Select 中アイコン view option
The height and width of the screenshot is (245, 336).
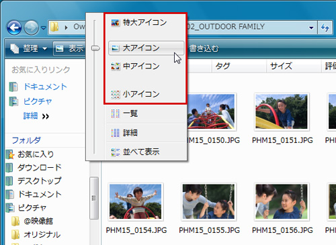pyautogui.click(x=146, y=66)
